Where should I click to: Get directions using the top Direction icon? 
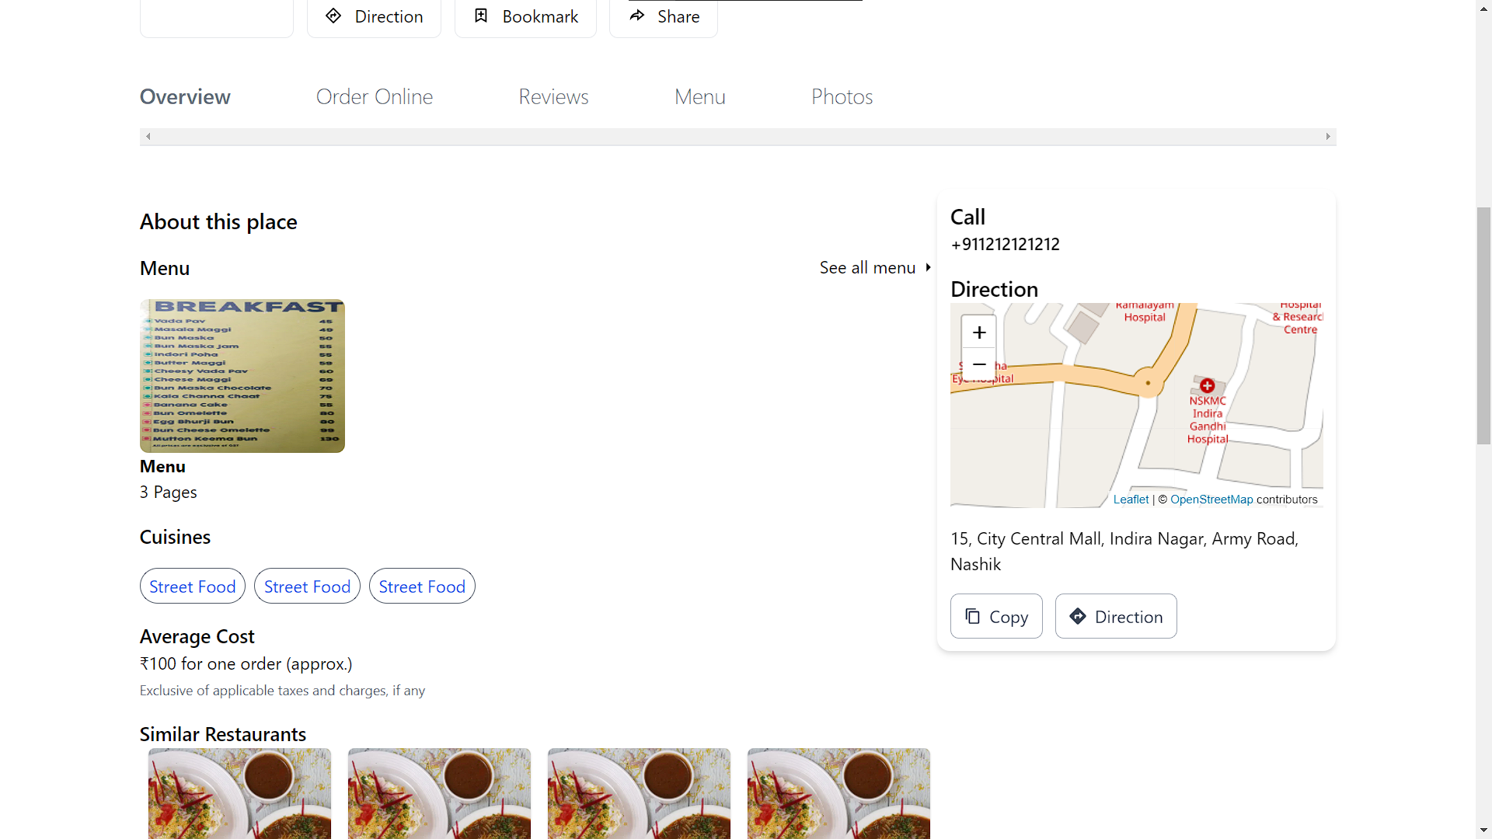point(373,16)
